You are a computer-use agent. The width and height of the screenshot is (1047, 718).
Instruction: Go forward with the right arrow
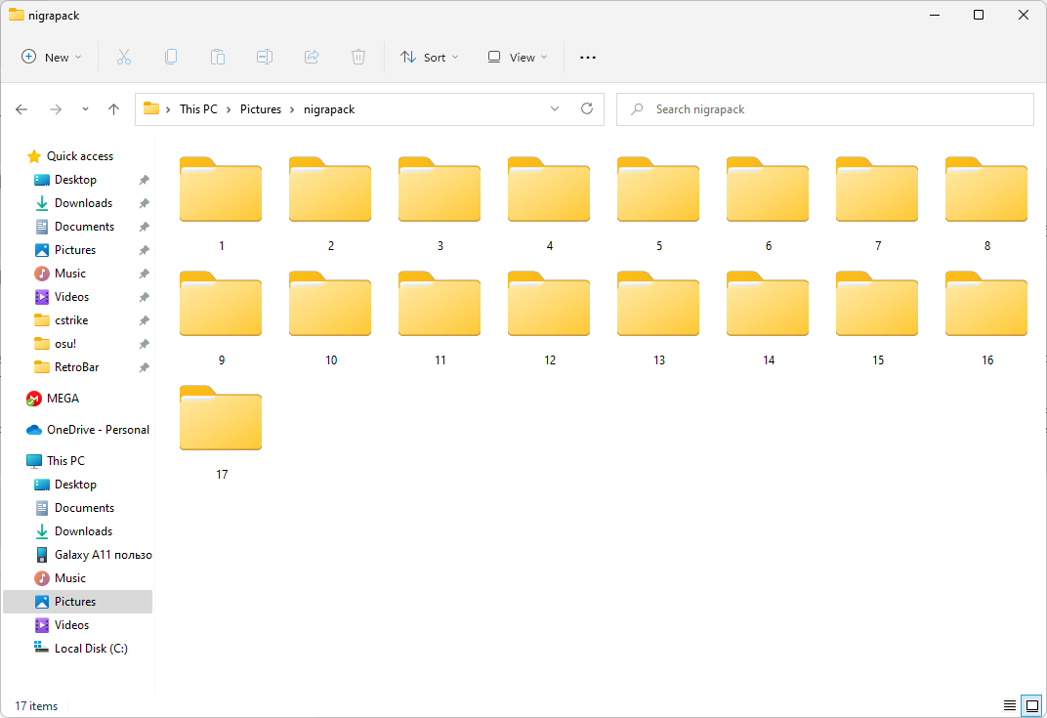[56, 109]
